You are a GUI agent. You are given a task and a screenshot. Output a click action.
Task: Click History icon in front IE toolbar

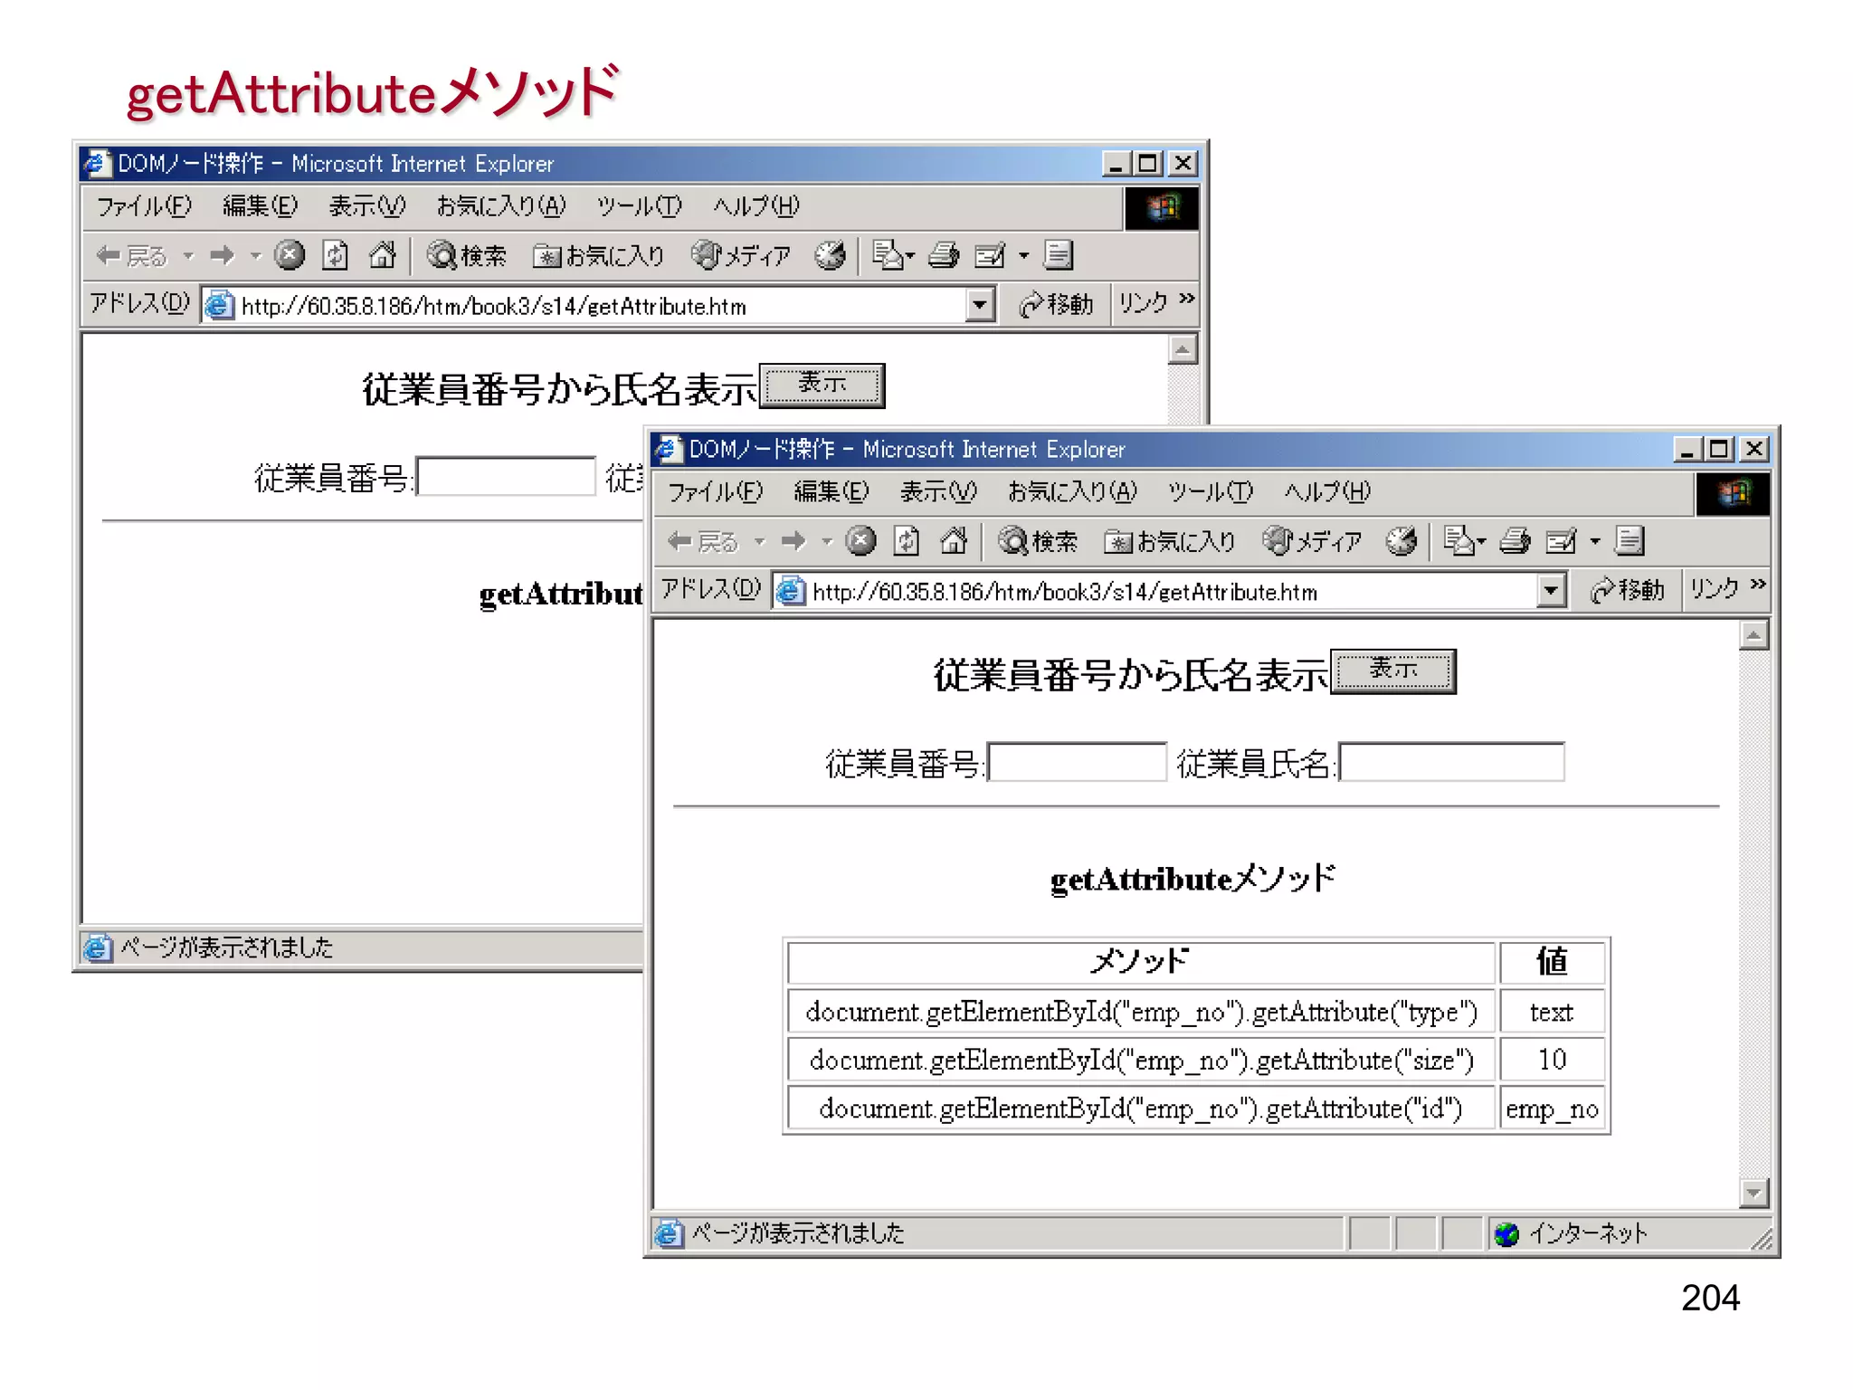pos(1401,541)
